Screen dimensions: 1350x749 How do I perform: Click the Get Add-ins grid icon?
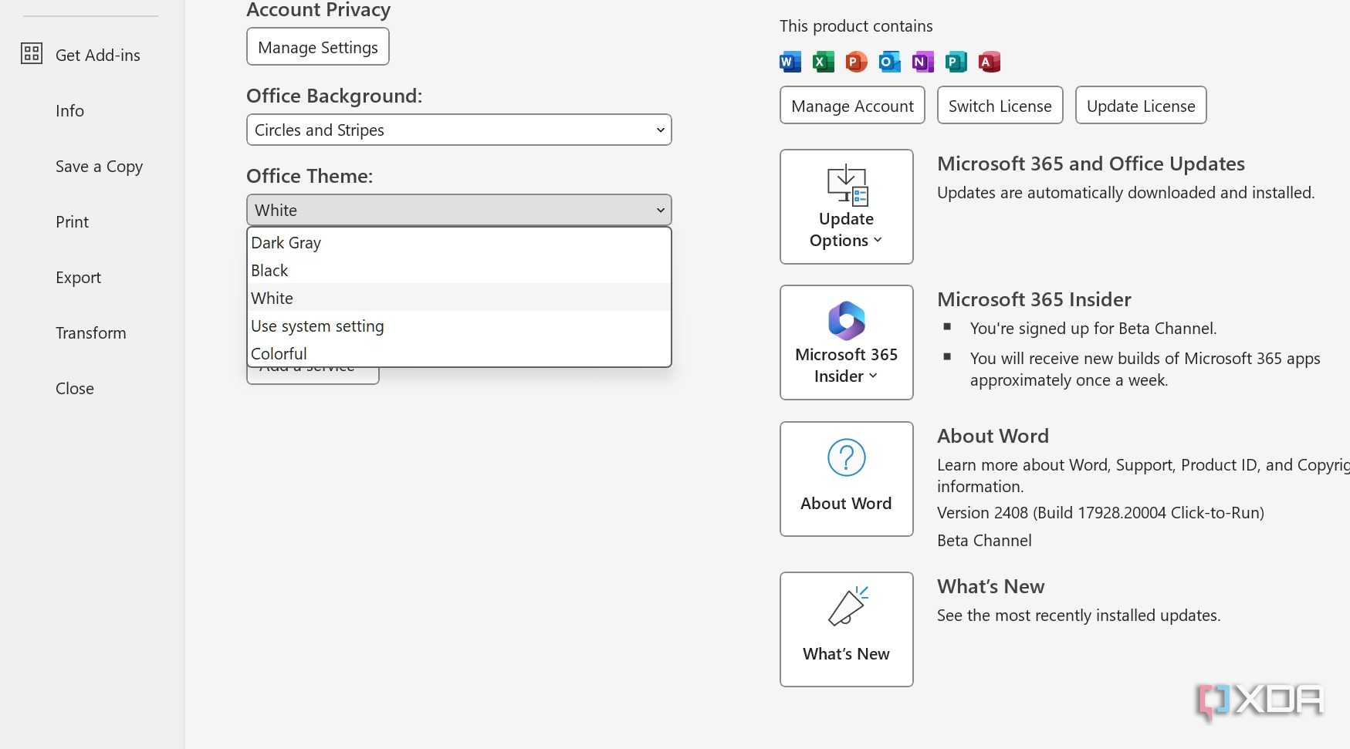click(x=32, y=53)
